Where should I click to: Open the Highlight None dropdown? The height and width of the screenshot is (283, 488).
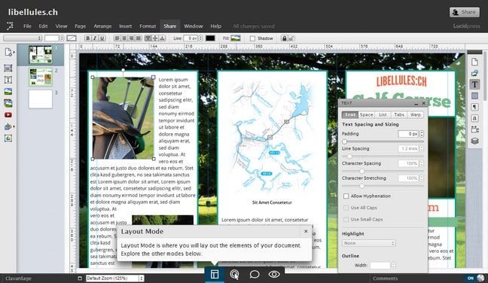coord(369,243)
